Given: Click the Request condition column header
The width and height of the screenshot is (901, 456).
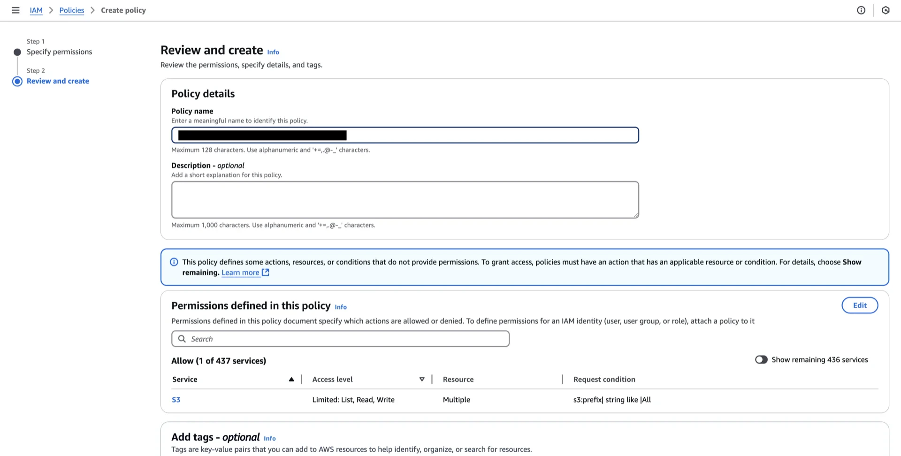Looking at the screenshot, I should click(x=604, y=379).
